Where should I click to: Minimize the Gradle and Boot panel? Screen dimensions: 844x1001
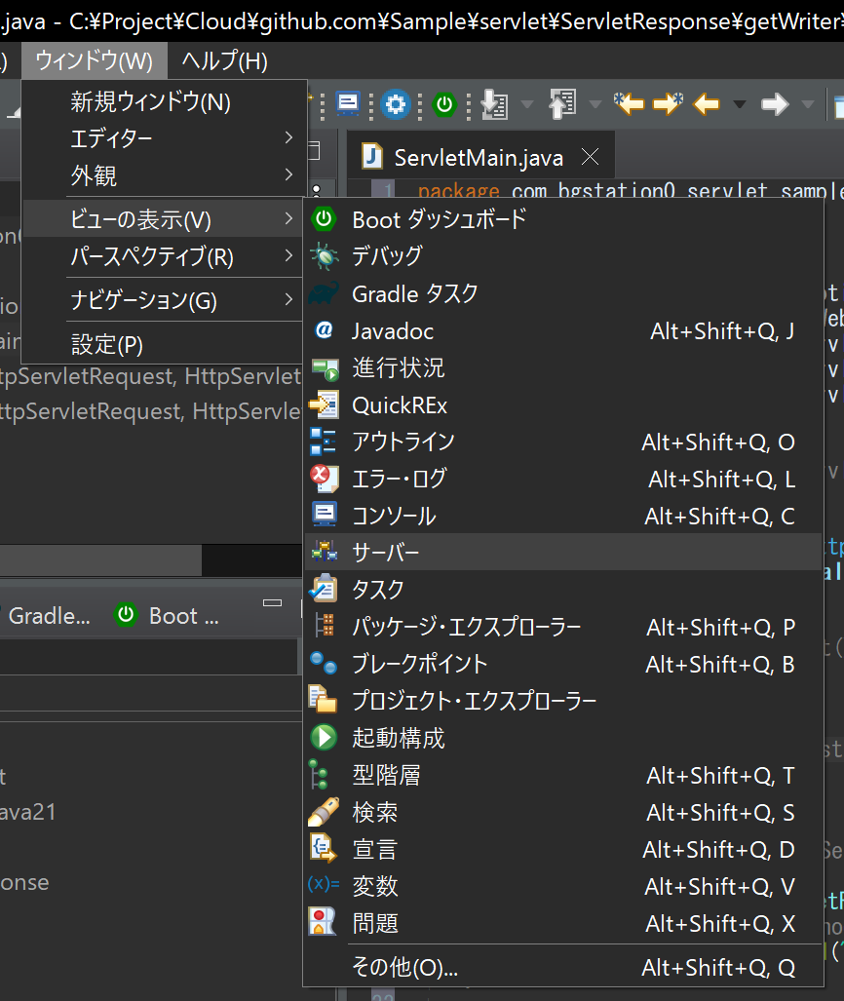(x=272, y=602)
